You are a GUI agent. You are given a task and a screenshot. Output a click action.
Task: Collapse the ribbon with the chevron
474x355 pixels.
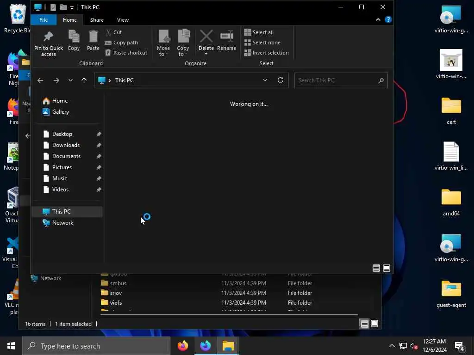(x=378, y=19)
